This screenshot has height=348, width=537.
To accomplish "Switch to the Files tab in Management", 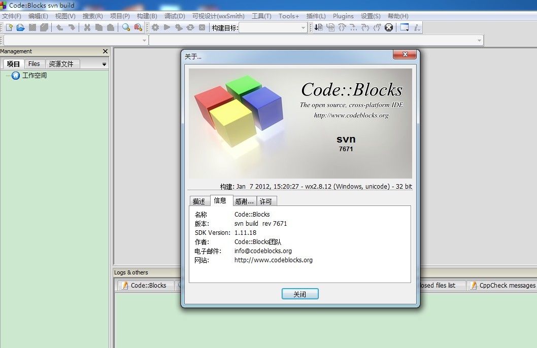I will click(34, 64).
